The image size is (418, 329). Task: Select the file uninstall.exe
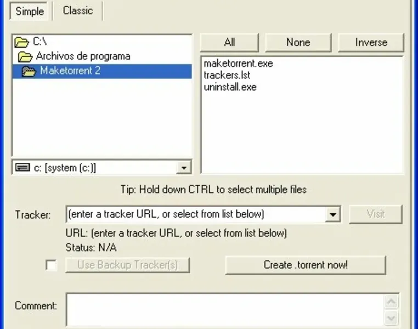pyautogui.click(x=230, y=87)
